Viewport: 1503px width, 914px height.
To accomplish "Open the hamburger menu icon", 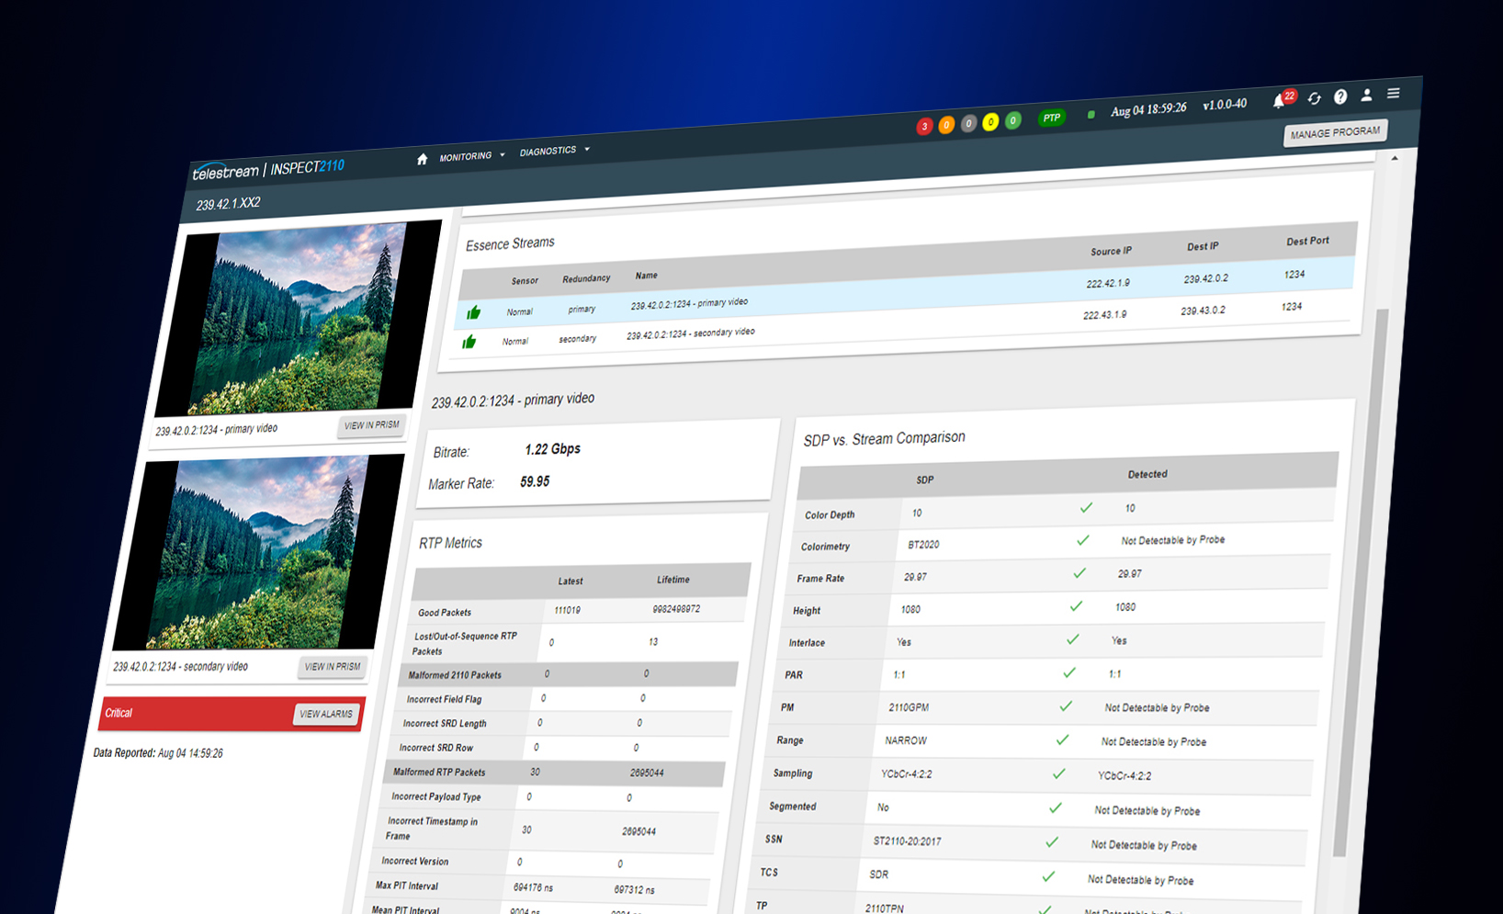I will (1394, 93).
